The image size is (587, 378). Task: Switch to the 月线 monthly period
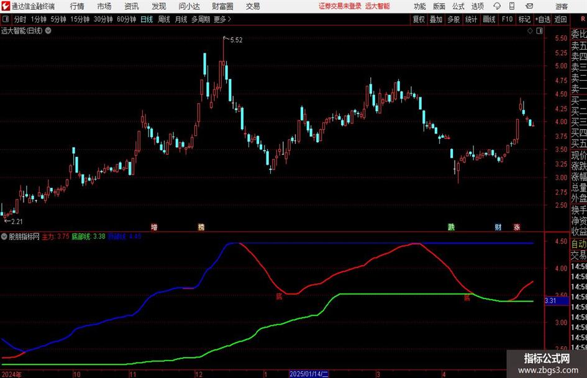tap(181, 19)
